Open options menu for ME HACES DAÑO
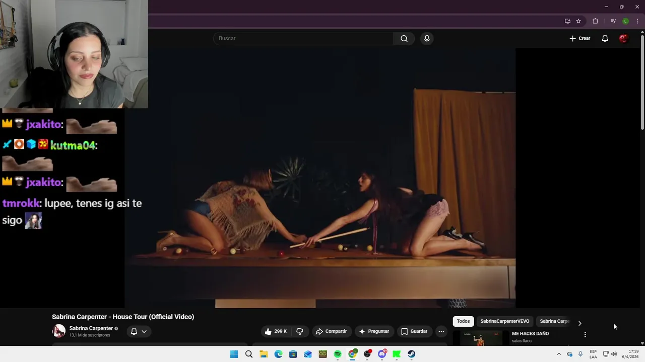Screen dimensions: 645x362 click(585, 334)
